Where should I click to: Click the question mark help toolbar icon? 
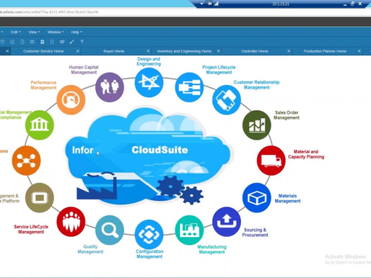(82, 42)
